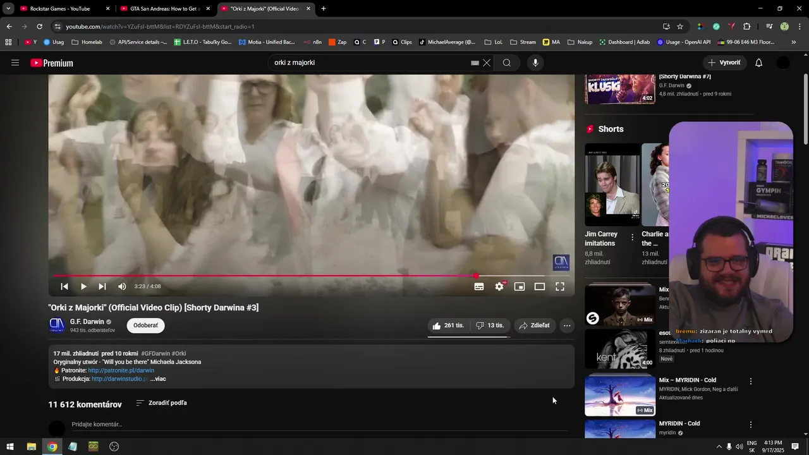
Task: Show hidden system tray icons
Action: click(x=719, y=447)
